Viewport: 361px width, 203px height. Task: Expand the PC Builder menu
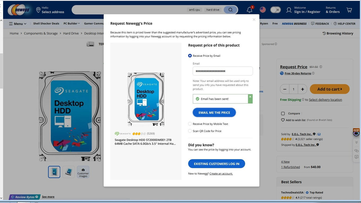pos(72,23)
